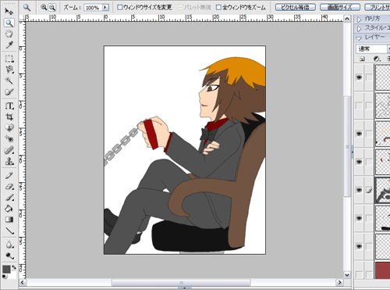Select the Clone Stamp tool

coord(9,161)
